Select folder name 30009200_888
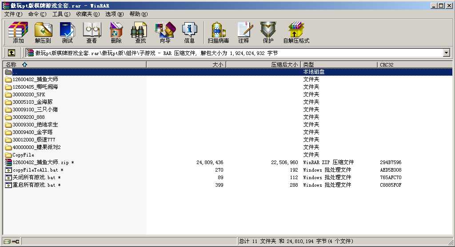 pyautogui.click(x=28, y=117)
